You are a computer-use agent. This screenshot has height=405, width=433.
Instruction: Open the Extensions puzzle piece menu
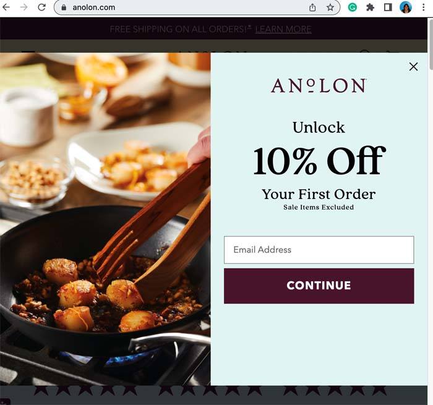click(370, 7)
